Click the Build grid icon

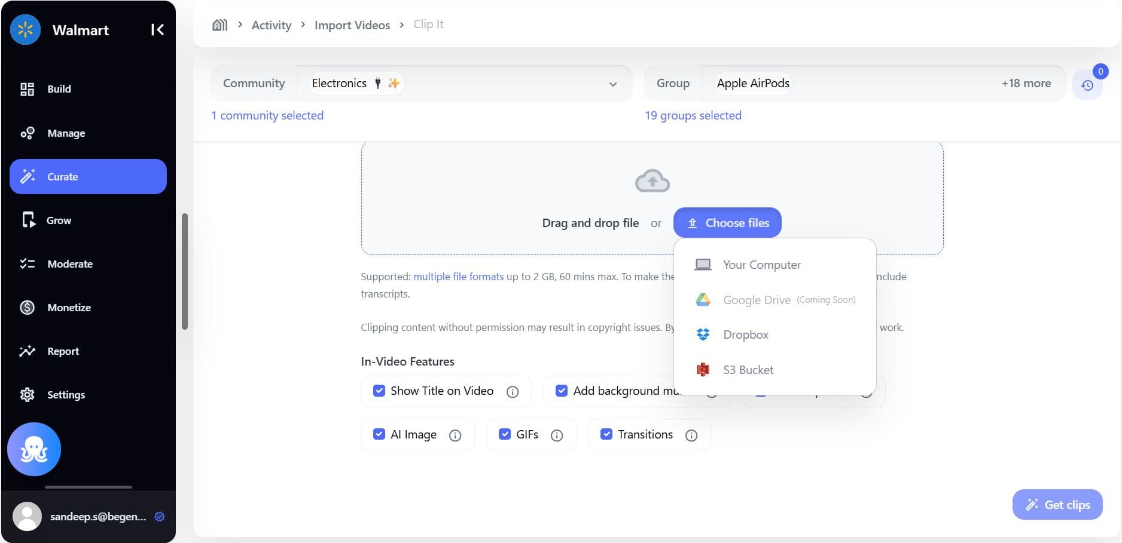pyautogui.click(x=27, y=89)
